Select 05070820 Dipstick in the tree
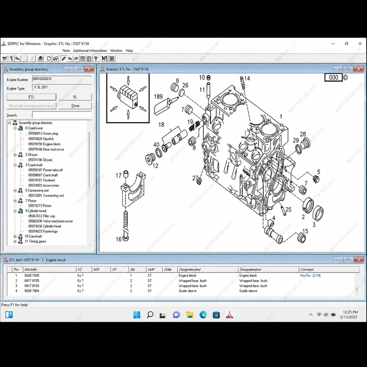Image resolution: width=367 pixels, height=367 pixels. 41,139
